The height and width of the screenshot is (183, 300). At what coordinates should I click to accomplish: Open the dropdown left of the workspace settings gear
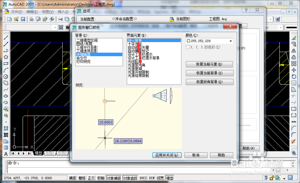[x=55, y=28]
